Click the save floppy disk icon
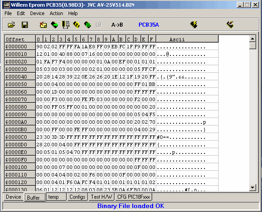Viewport: 262px width, 212px height. [25, 25]
